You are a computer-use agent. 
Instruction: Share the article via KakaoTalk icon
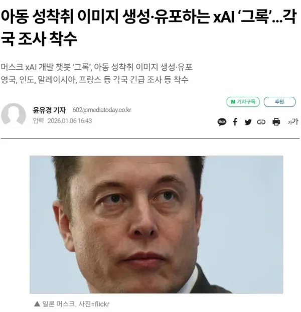(222, 122)
